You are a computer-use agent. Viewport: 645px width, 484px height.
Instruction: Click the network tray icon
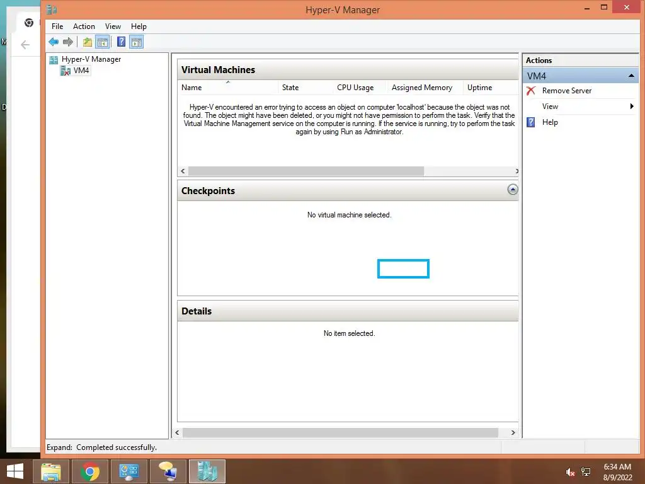click(586, 472)
